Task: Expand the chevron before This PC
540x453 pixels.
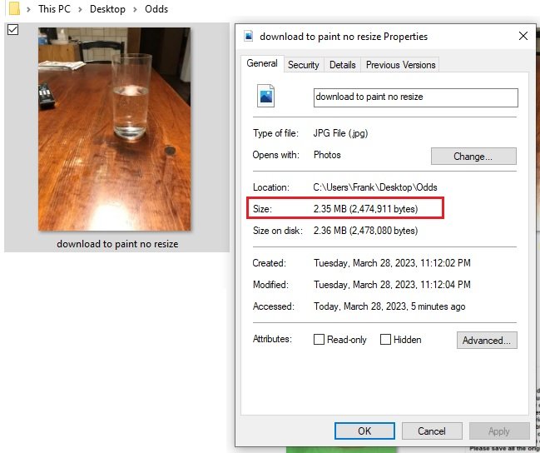Action: tap(29, 10)
